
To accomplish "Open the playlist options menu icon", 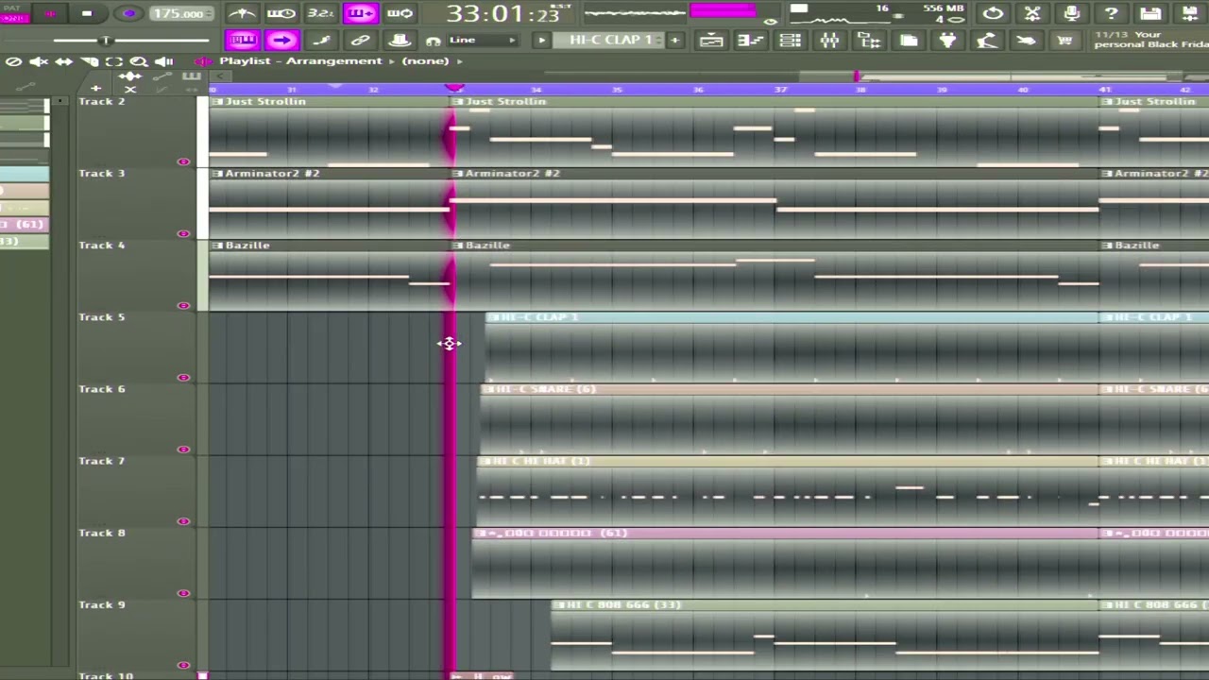I will (x=204, y=61).
